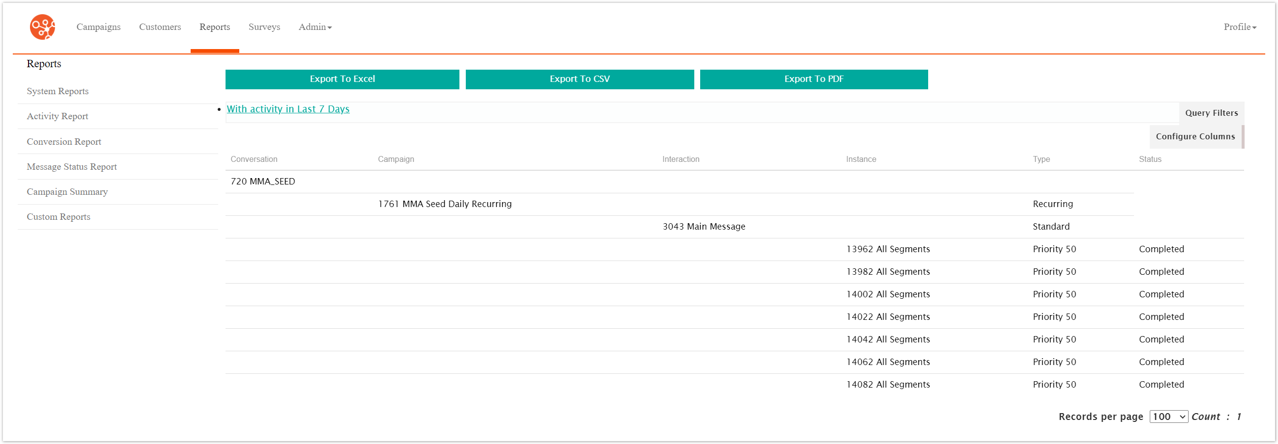The height and width of the screenshot is (444, 1278).
Task: Click the application logo icon
Action: point(42,27)
